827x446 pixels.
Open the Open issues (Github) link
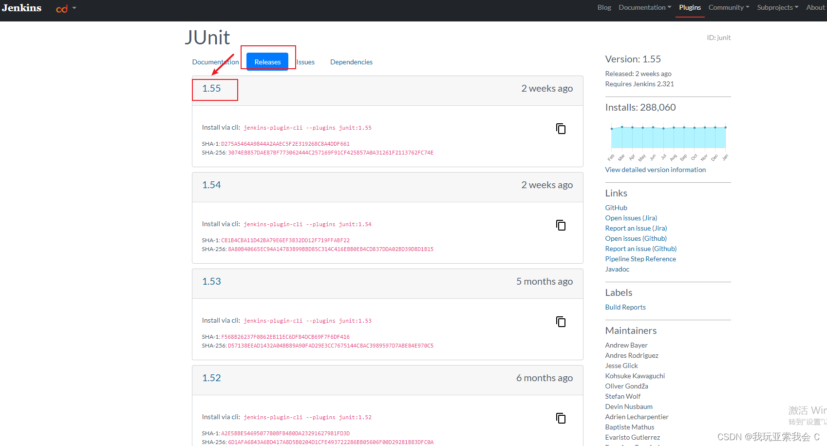(636, 238)
